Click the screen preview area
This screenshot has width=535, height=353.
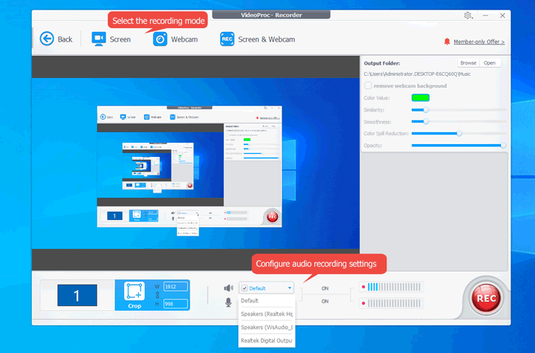tap(195, 163)
